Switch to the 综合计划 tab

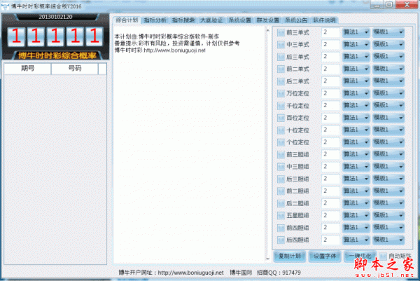pyautogui.click(x=127, y=20)
